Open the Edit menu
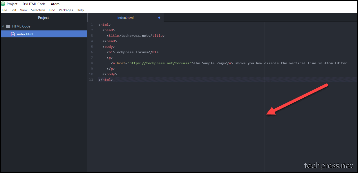The height and width of the screenshot is (173, 358). click(x=13, y=10)
